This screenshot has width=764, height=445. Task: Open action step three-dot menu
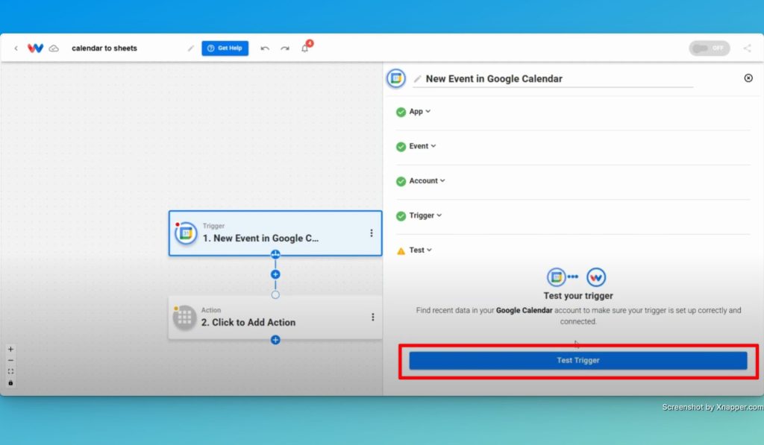373,318
